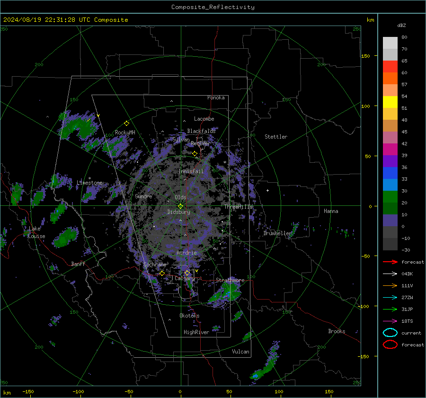
Task: Click the Limestone label
Action: 89,183
